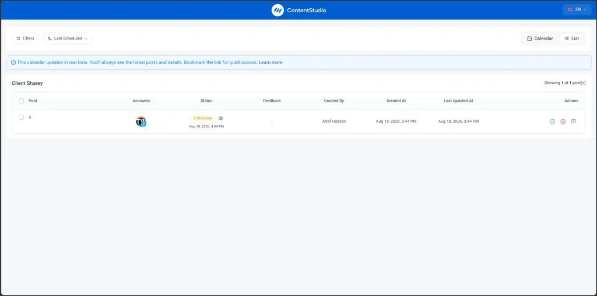Click the post title 'S'
This screenshot has height=296, width=597.
30,117
